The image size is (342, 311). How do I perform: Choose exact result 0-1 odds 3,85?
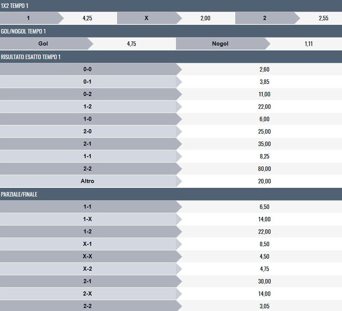point(264,82)
